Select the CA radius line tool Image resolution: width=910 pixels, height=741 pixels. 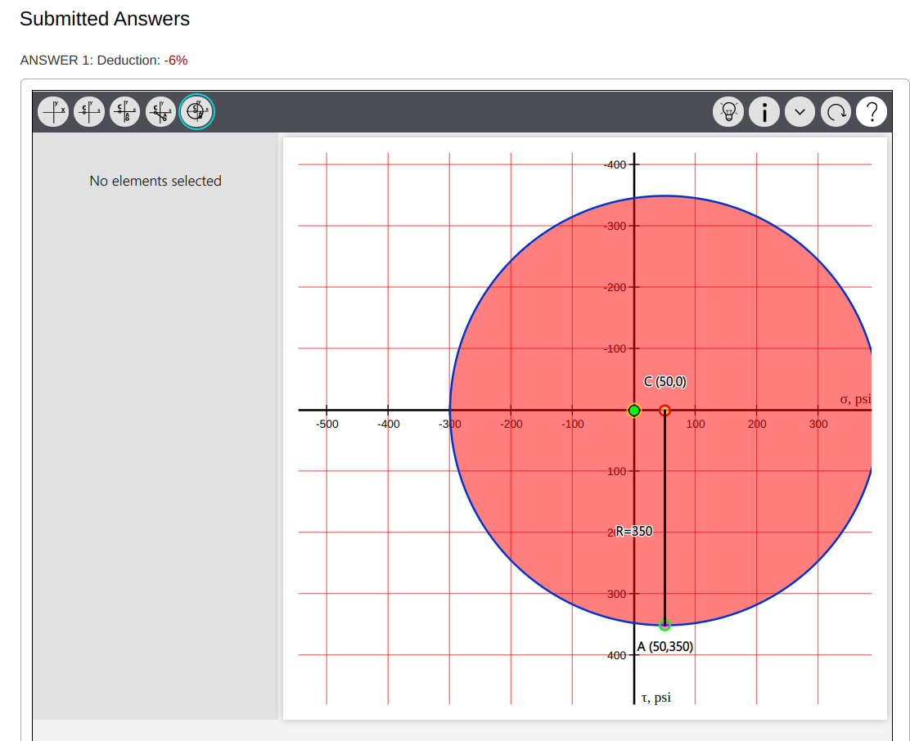(160, 111)
